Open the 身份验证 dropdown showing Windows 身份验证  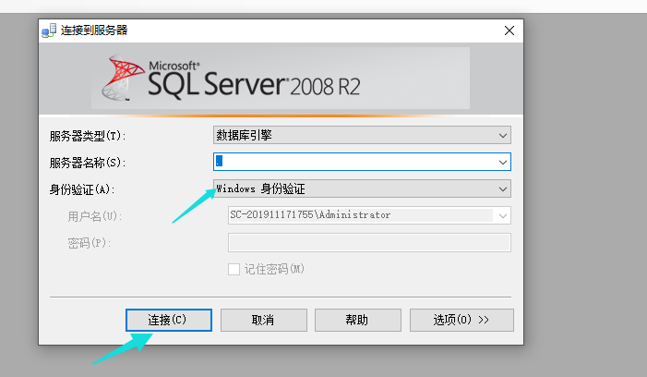tap(362, 188)
